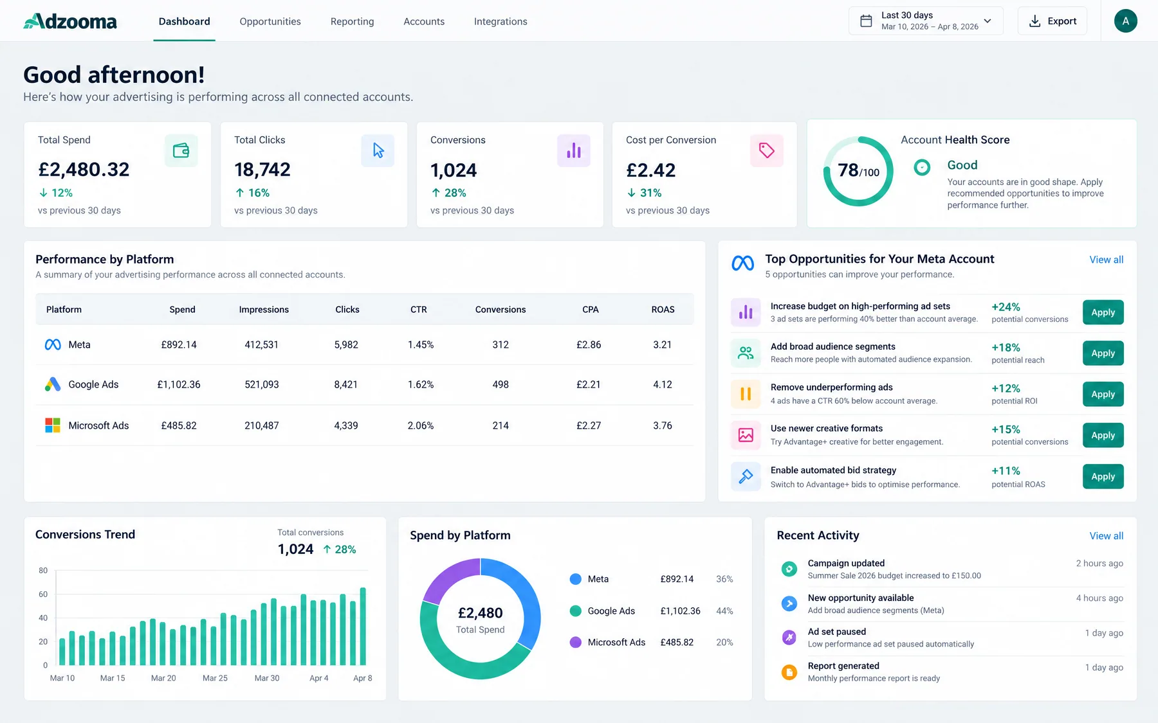This screenshot has width=1158, height=723.
Task: Click the Report generated activity icon
Action: coord(789,672)
